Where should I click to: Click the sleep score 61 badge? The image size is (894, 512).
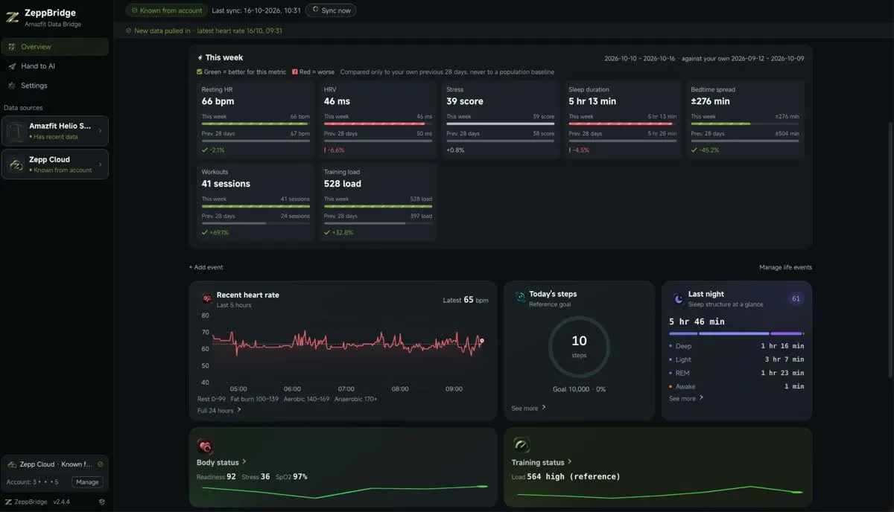pos(796,298)
